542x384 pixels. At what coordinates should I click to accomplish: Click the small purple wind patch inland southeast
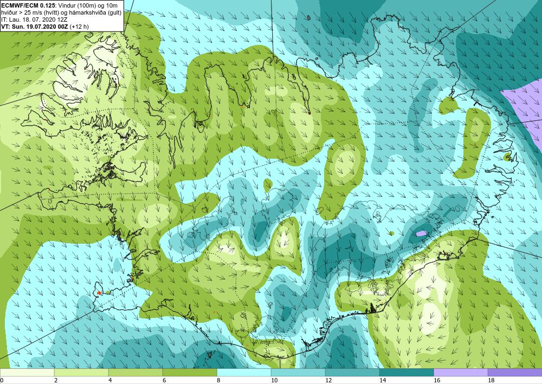[x=421, y=233]
